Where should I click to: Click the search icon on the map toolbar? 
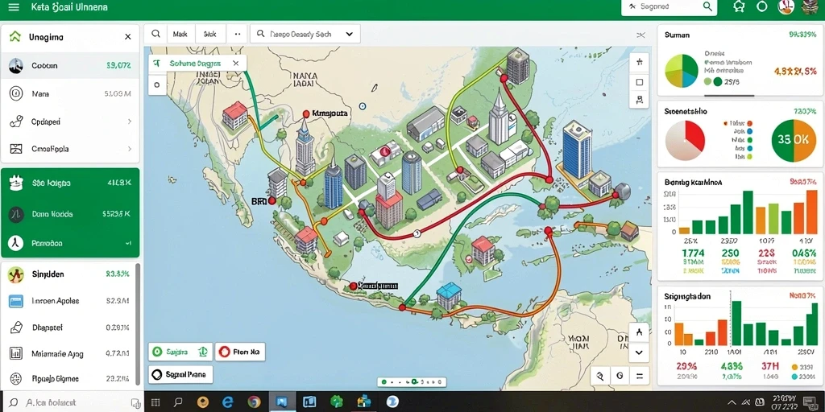[155, 34]
